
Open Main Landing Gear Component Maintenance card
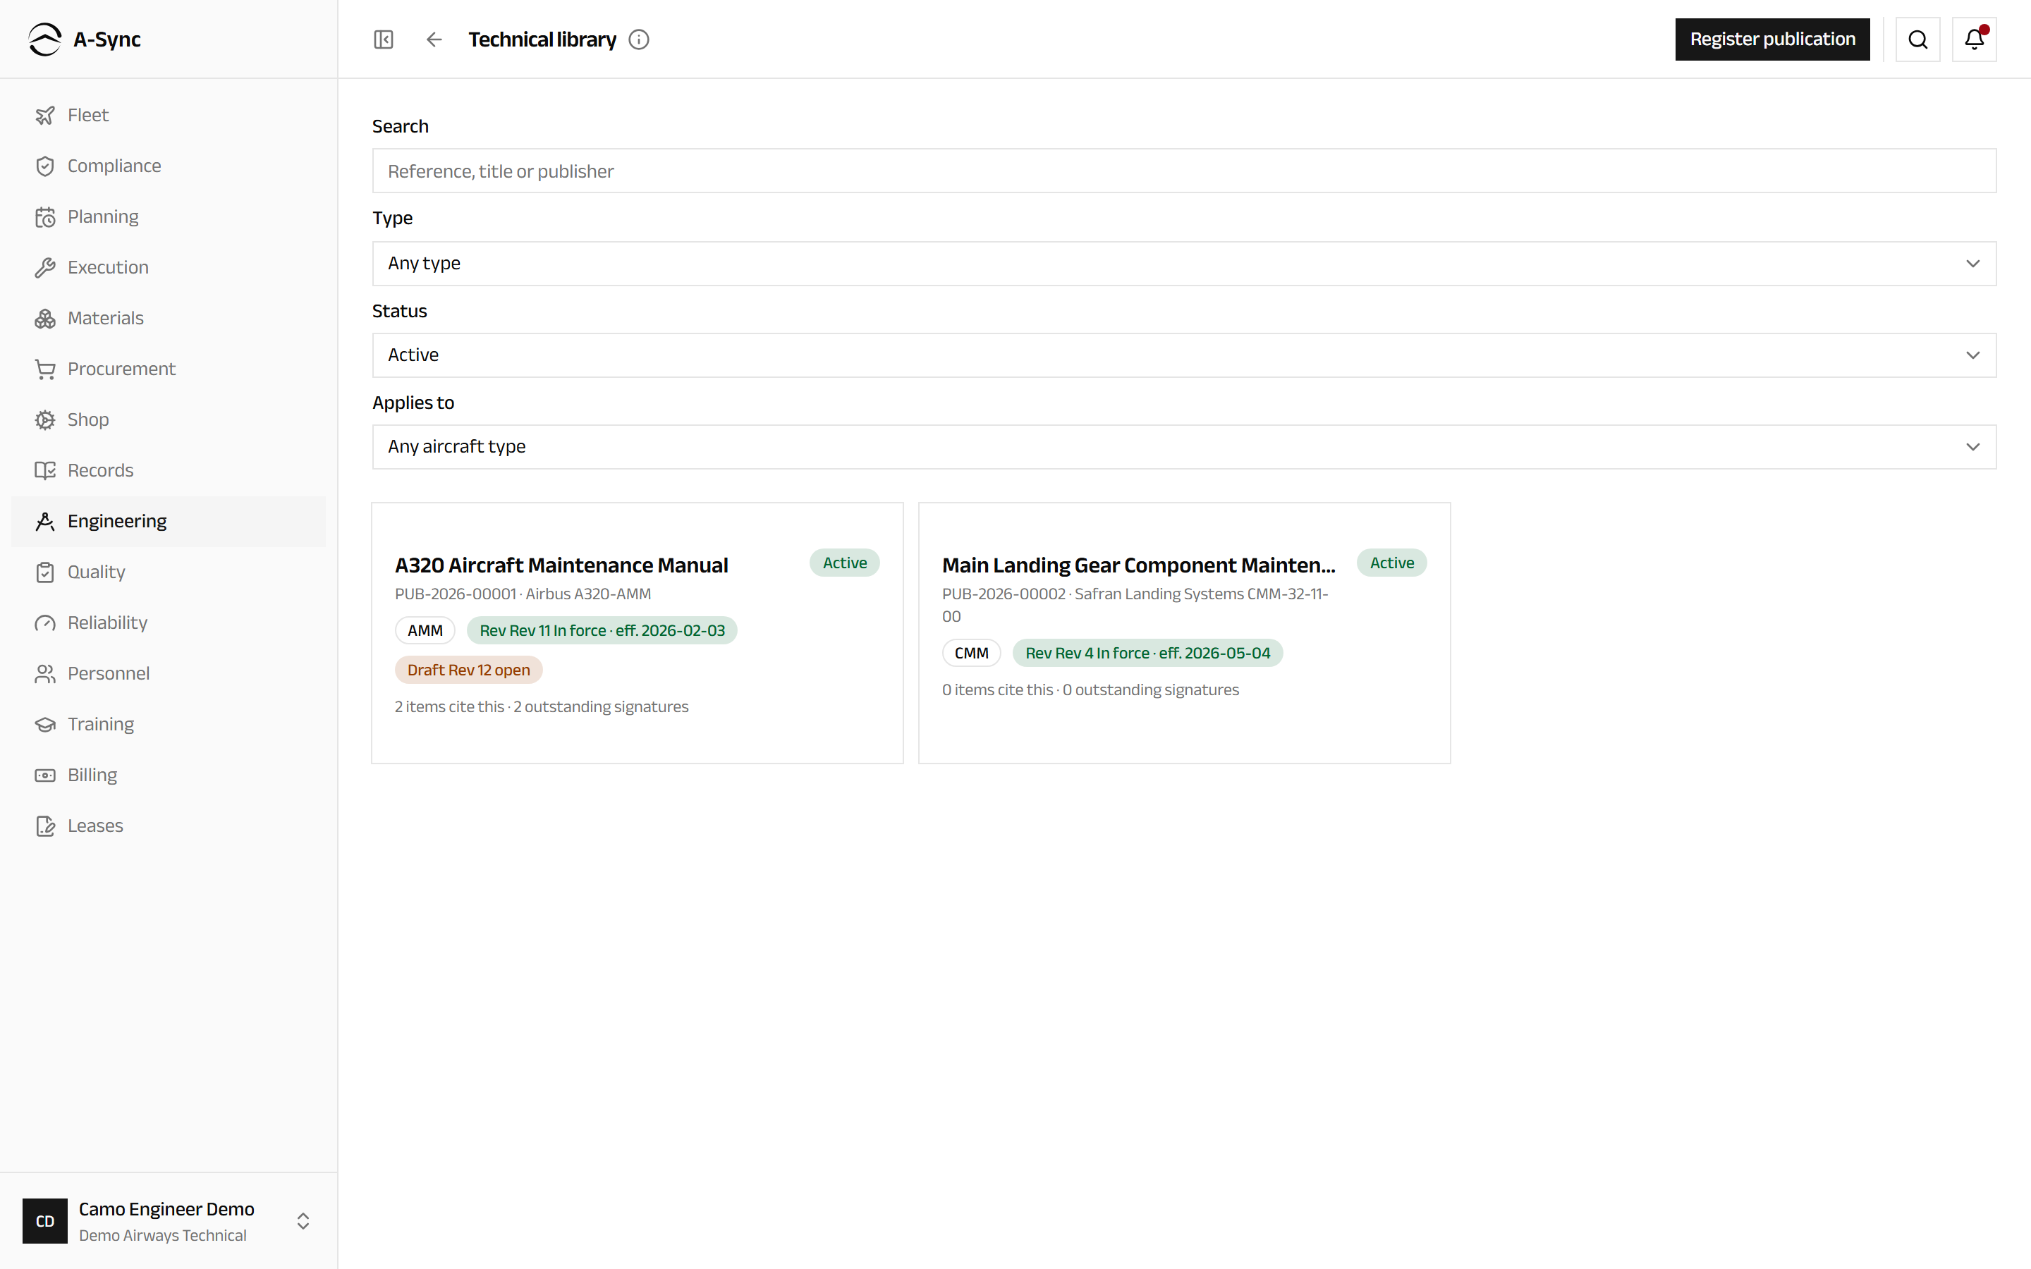click(x=1184, y=633)
